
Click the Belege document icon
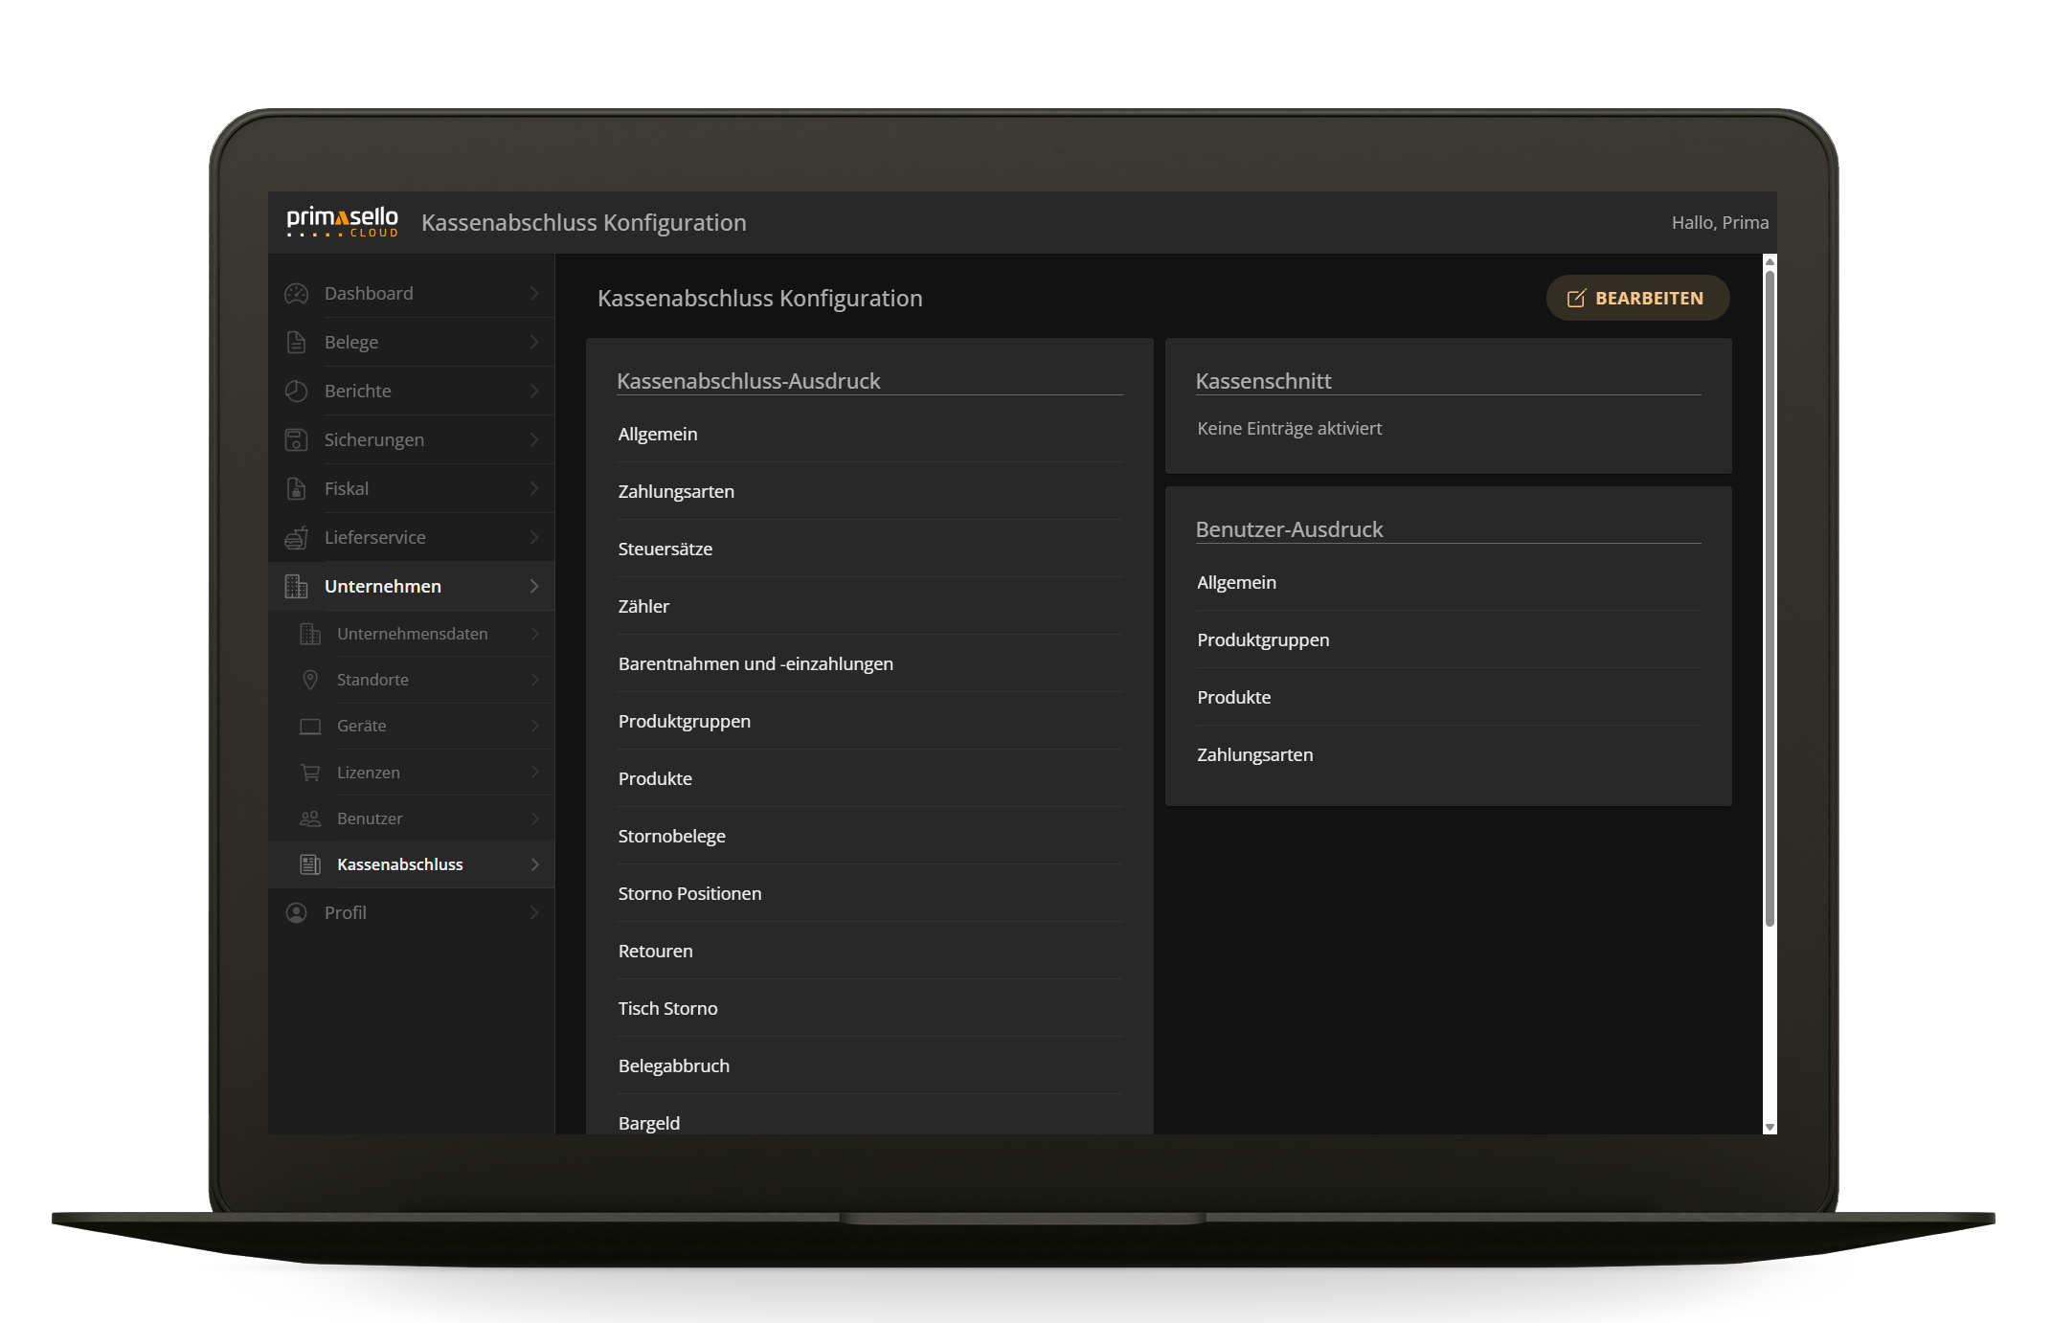tap(296, 342)
